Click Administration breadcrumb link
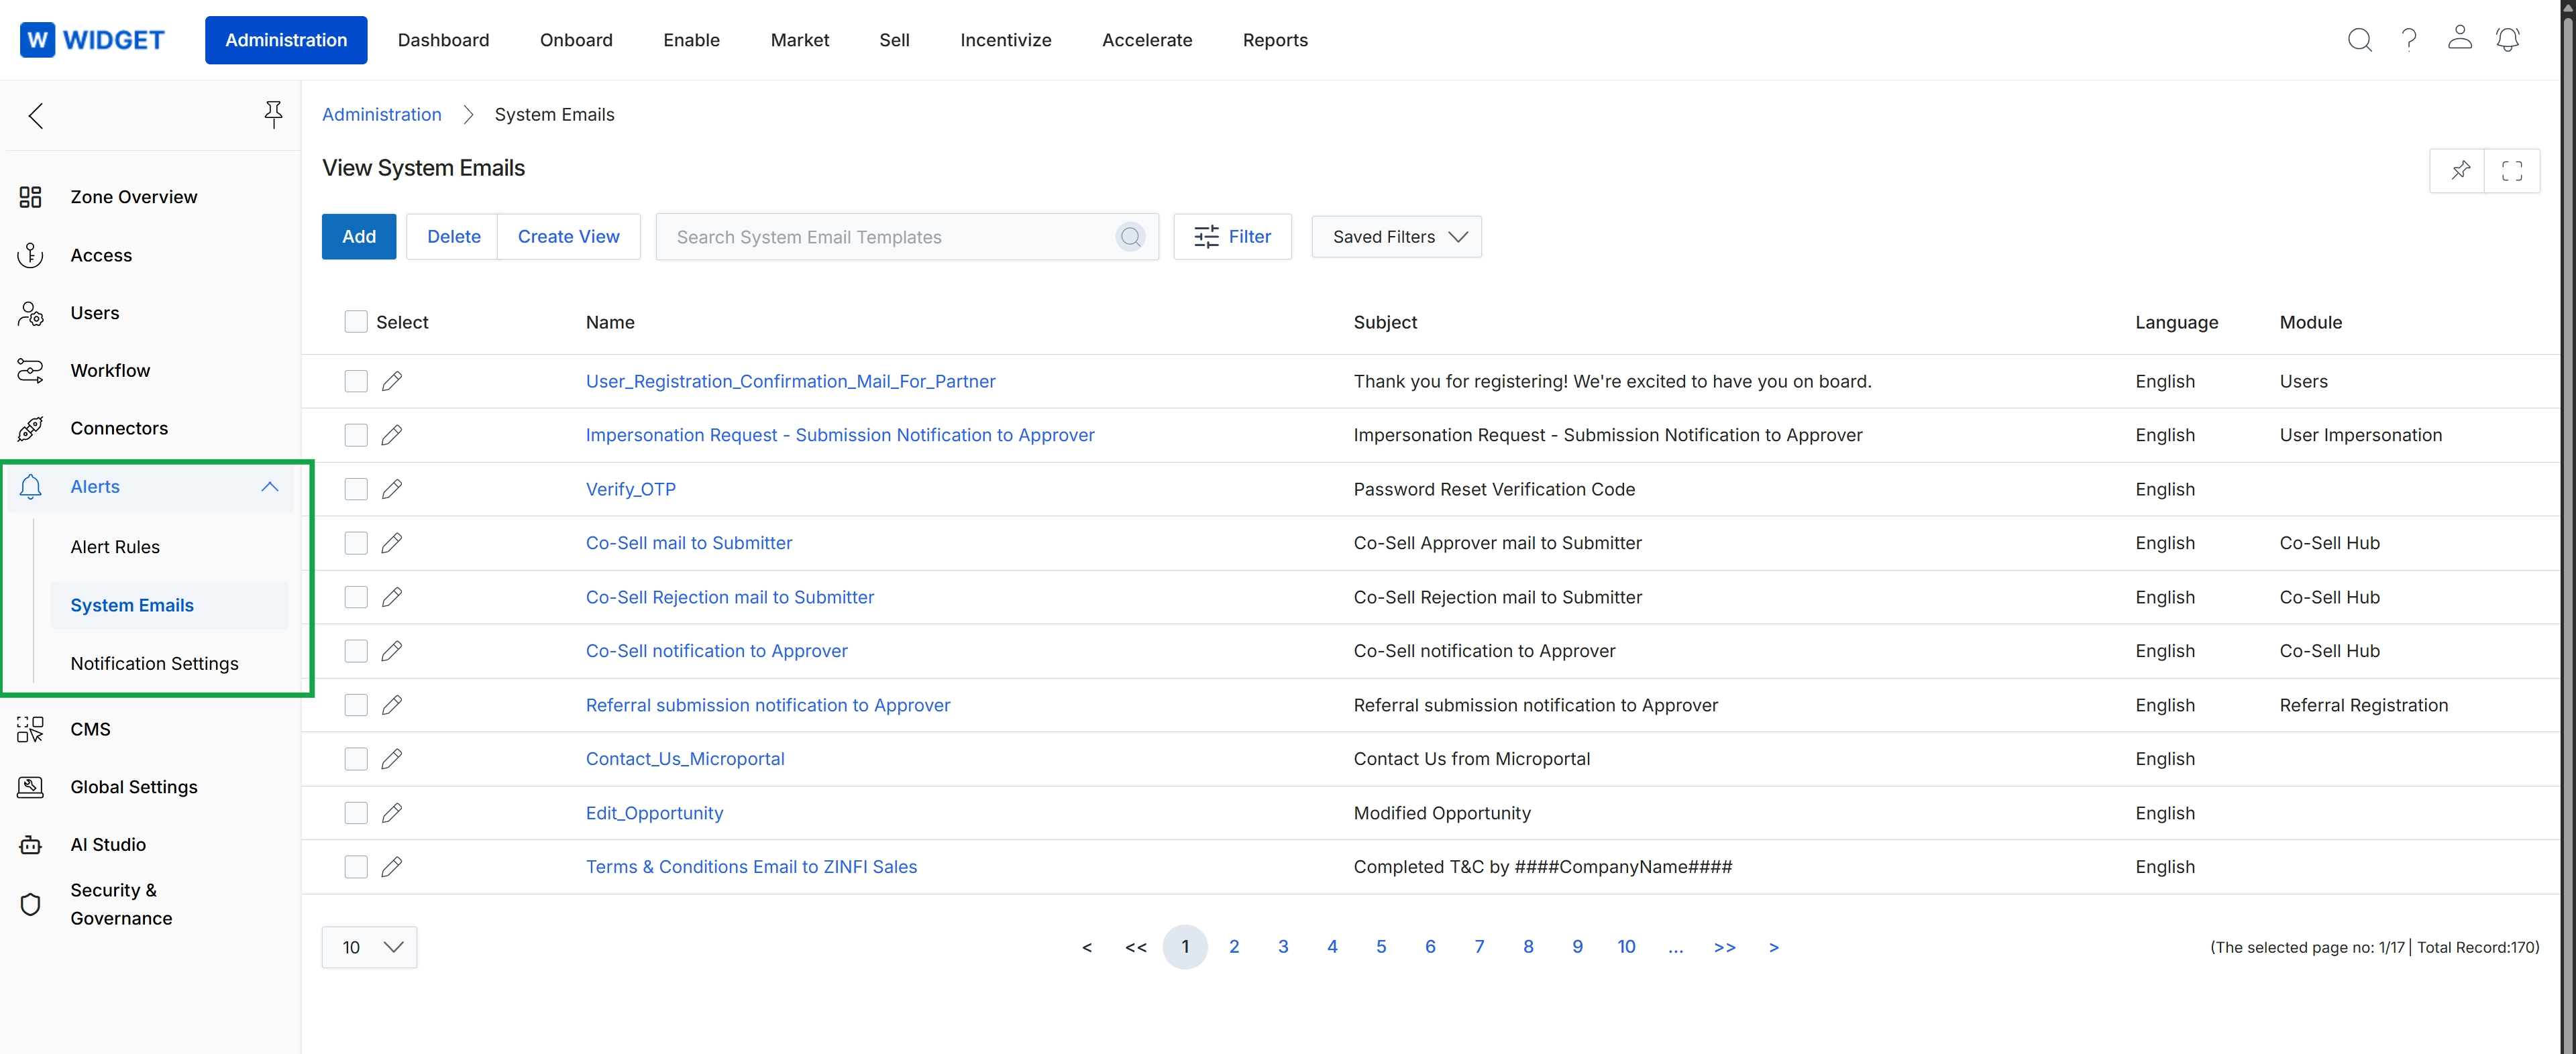 point(381,115)
